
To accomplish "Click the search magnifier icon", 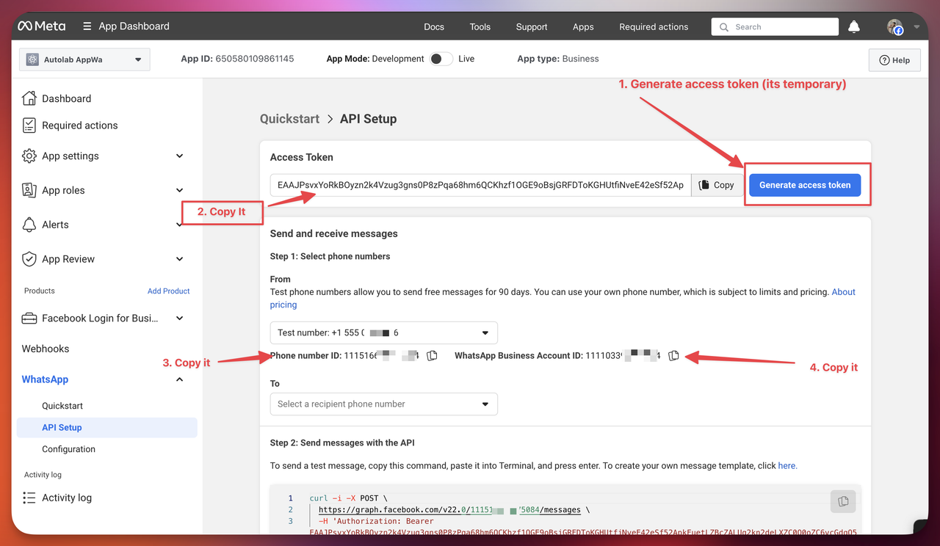I will coord(725,27).
